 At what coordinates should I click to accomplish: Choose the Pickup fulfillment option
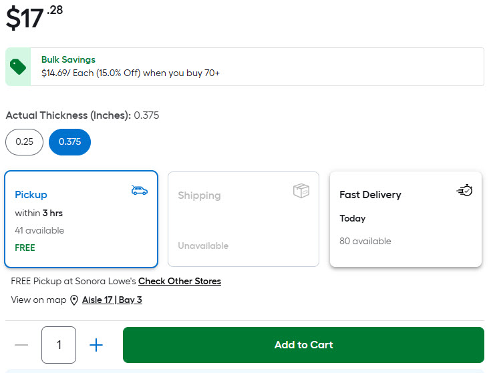coord(81,220)
